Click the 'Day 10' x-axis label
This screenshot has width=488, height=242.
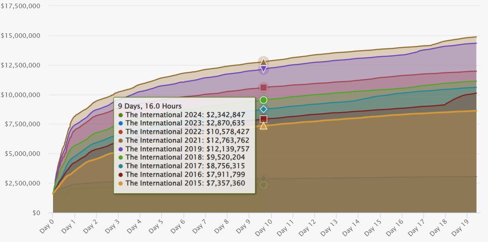[x=263, y=227]
